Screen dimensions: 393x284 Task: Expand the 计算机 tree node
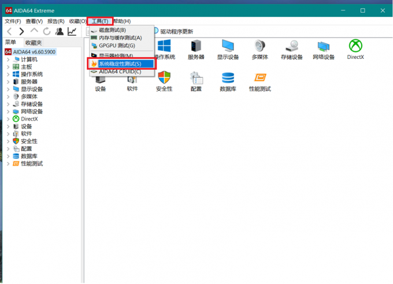(8, 59)
